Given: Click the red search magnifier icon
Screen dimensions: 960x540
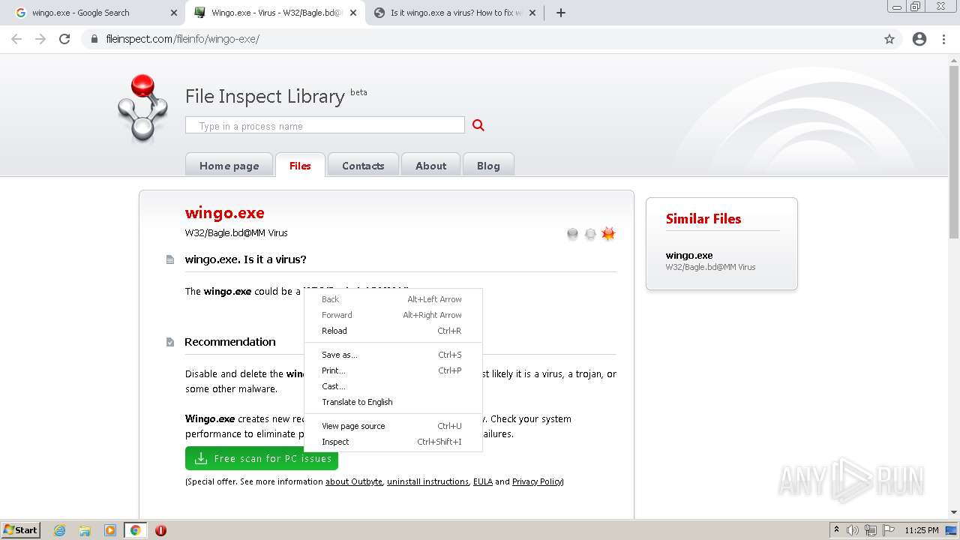Looking at the screenshot, I should tap(478, 125).
